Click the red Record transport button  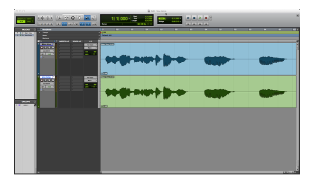point(206,18)
